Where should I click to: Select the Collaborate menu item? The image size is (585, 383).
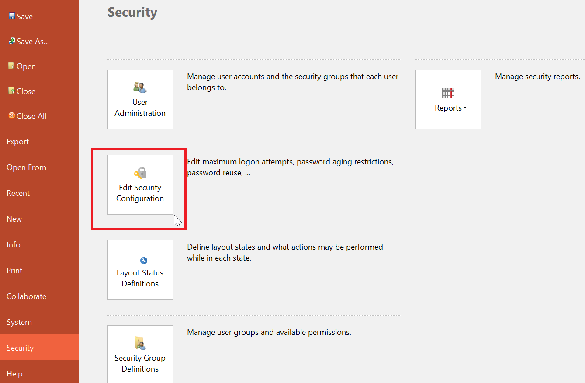point(26,296)
